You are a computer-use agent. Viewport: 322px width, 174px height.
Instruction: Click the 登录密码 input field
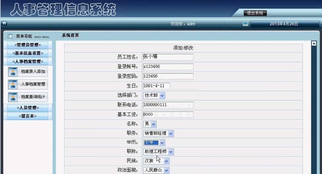tap(168, 76)
